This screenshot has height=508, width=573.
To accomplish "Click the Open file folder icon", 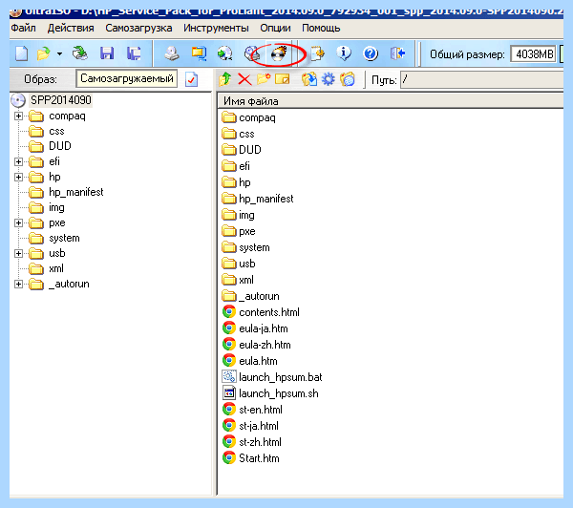I will (x=44, y=53).
